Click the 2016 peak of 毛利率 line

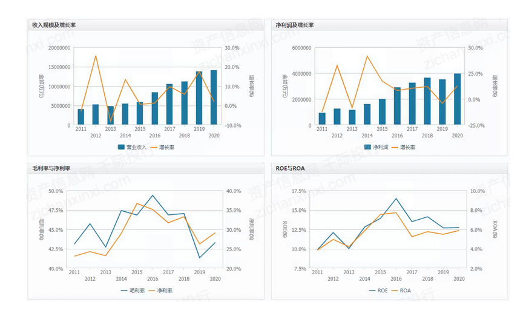(153, 196)
